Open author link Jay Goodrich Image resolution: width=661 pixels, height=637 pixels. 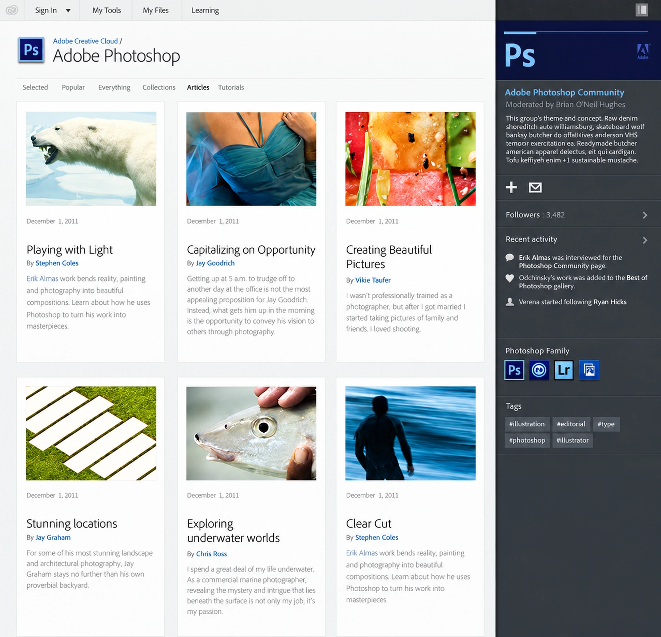[x=215, y=263]
